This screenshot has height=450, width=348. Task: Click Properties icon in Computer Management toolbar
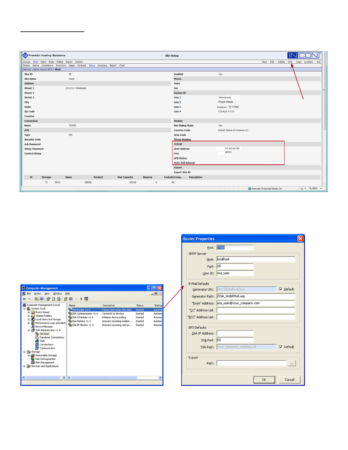pos(48,299)
